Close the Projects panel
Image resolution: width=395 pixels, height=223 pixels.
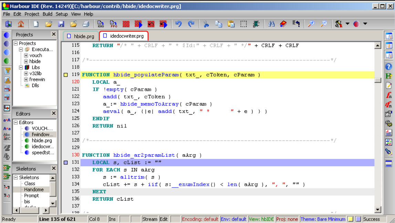coord(54,34)
